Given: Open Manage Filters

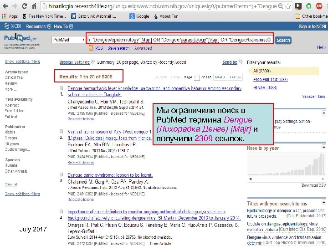Looking at the screenshot, I should tap(313, 97).
